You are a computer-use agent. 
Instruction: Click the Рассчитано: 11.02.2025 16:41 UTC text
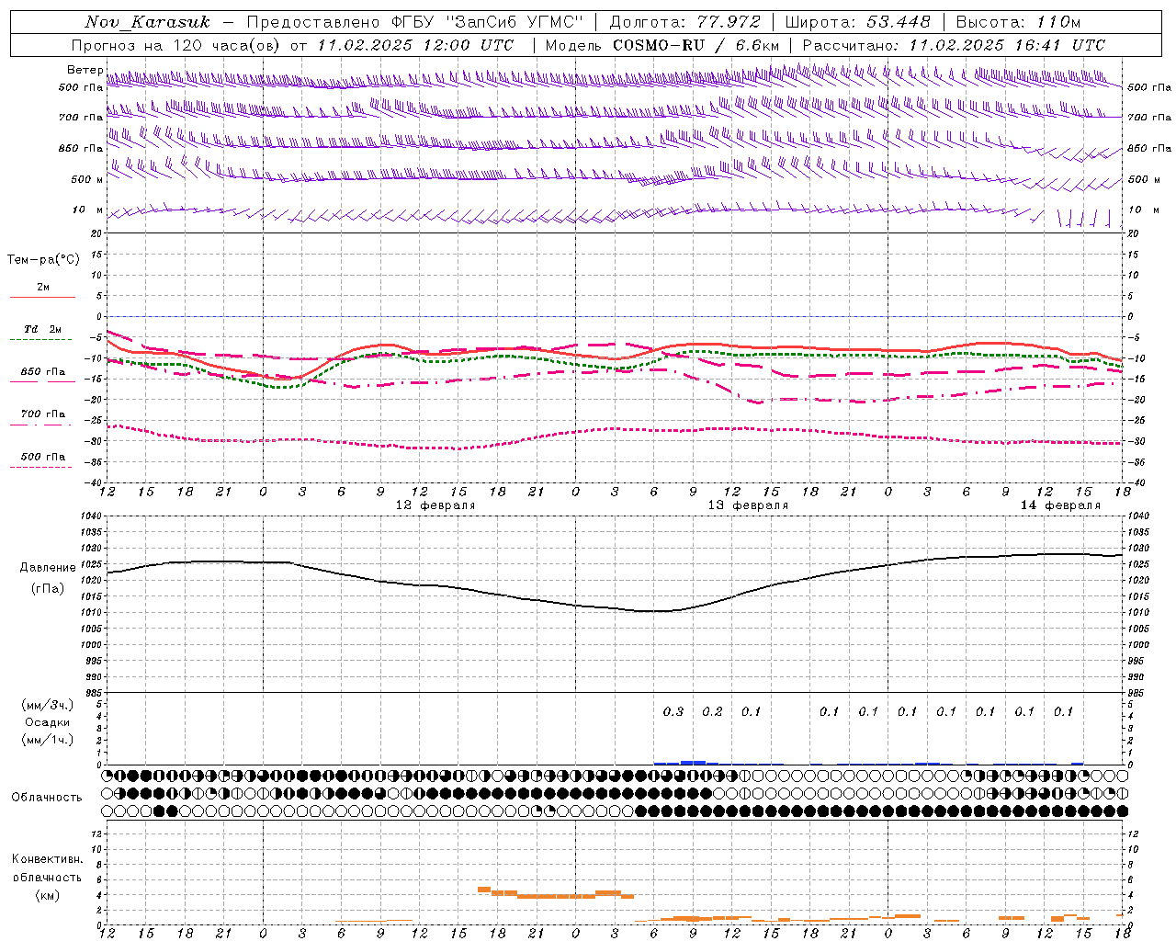(x=954, y=45)
